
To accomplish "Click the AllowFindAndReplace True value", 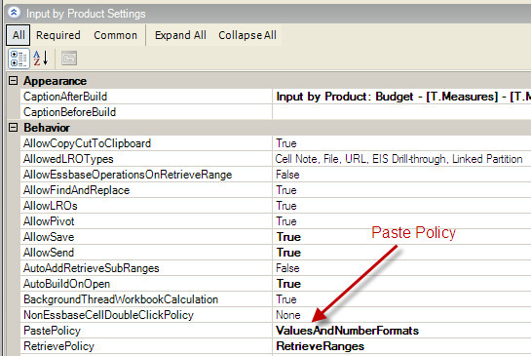I will [x=401, y=190].
